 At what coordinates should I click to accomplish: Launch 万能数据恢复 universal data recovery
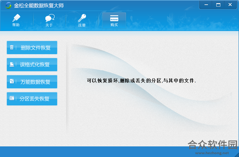tap(32, 82)
